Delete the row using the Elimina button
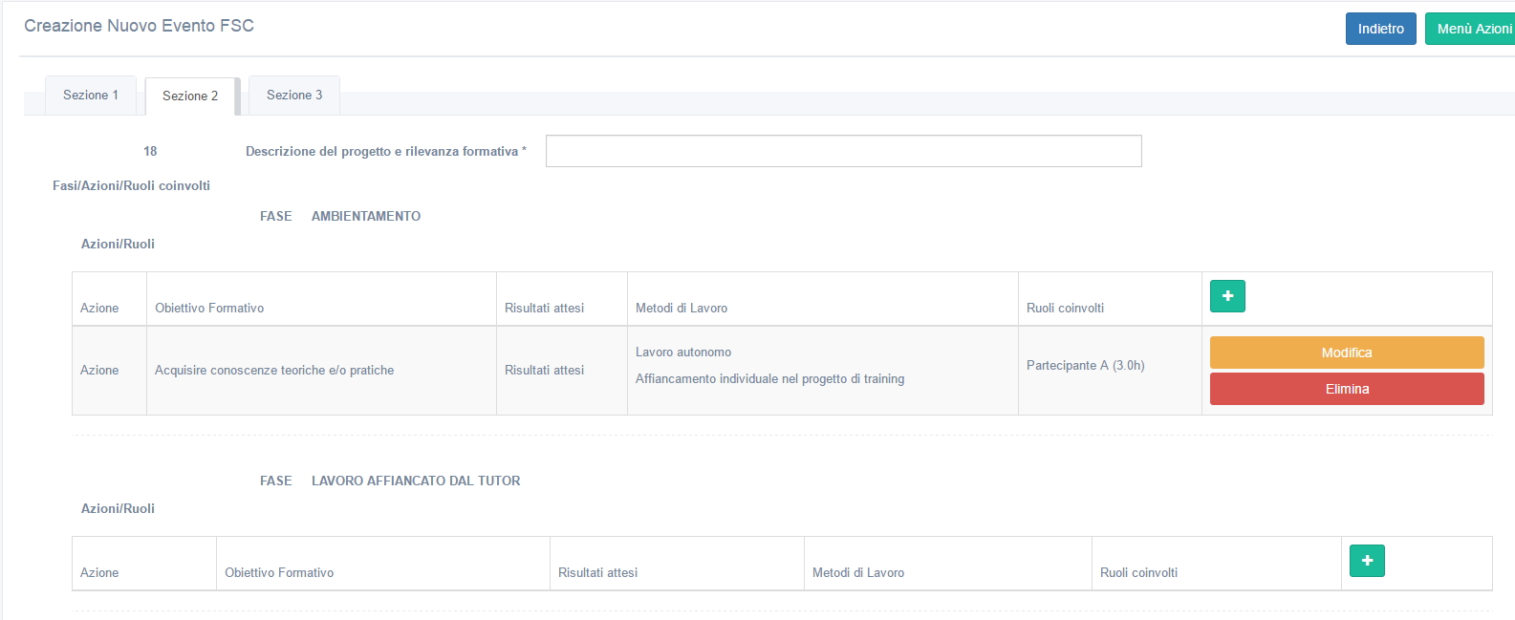Screen dimensions: 1515x620 (1346, 389)
